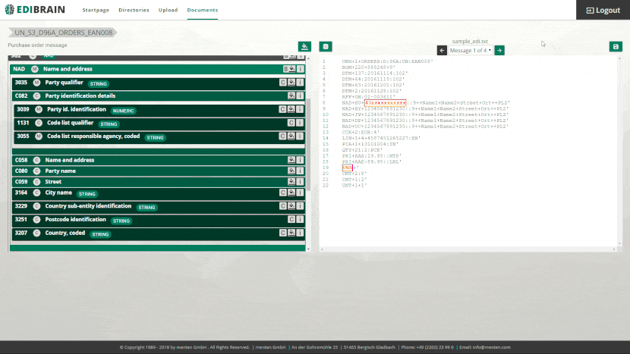The width and height of the screenshot is (630, 354).
Task: Open the Message 1 of 4 dropdown
Action: tap(471, 50)
